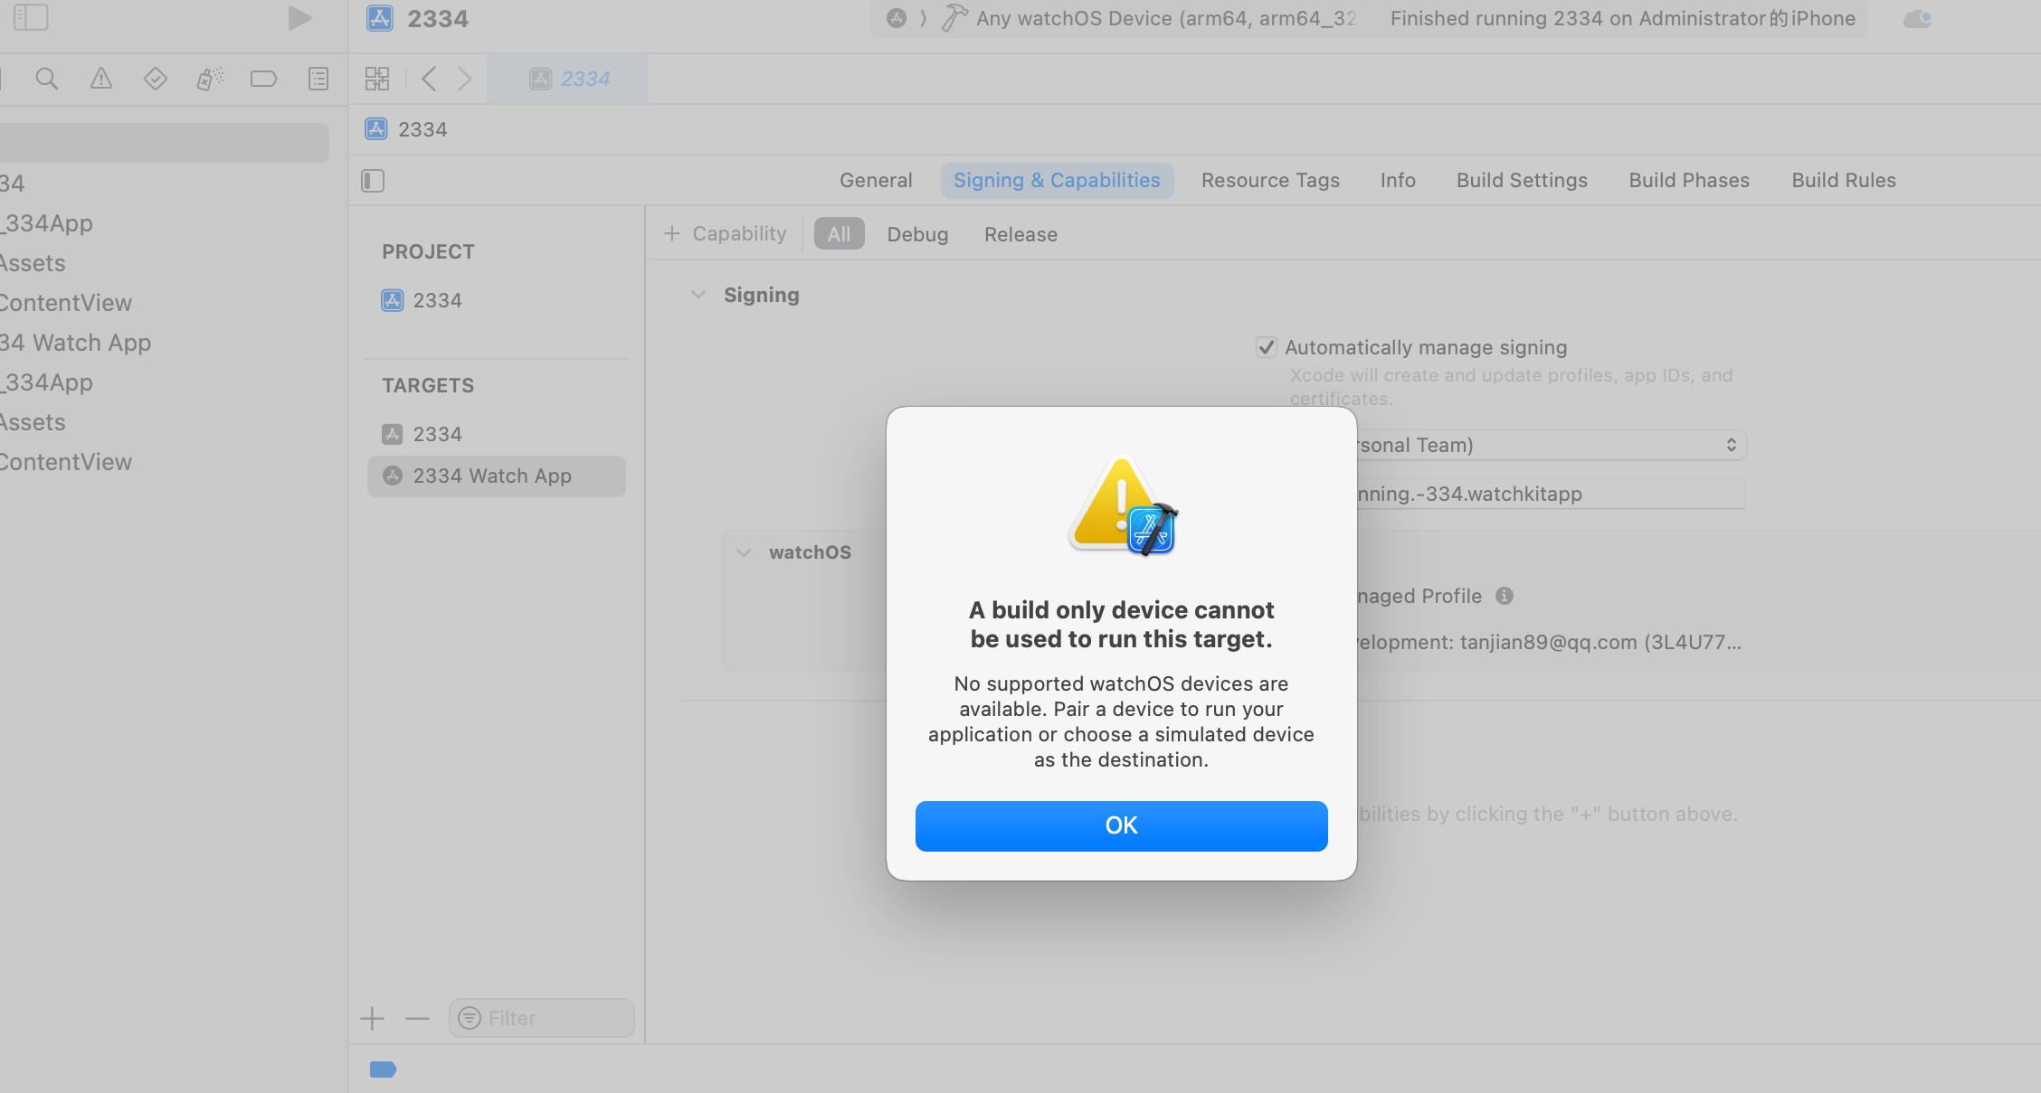The image size is (2041, 1093).
Task: Click the 2334 breadcrumb project icon
Action: coord(376,129)
